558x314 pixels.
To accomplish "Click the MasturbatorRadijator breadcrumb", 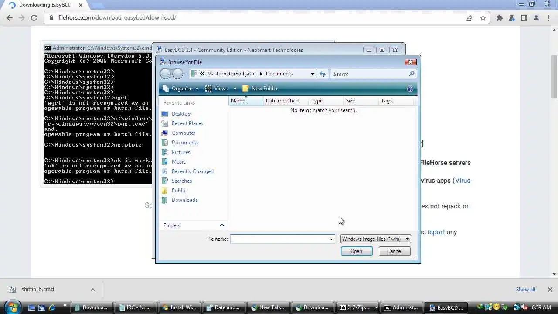I will click(x=231, y=74).
